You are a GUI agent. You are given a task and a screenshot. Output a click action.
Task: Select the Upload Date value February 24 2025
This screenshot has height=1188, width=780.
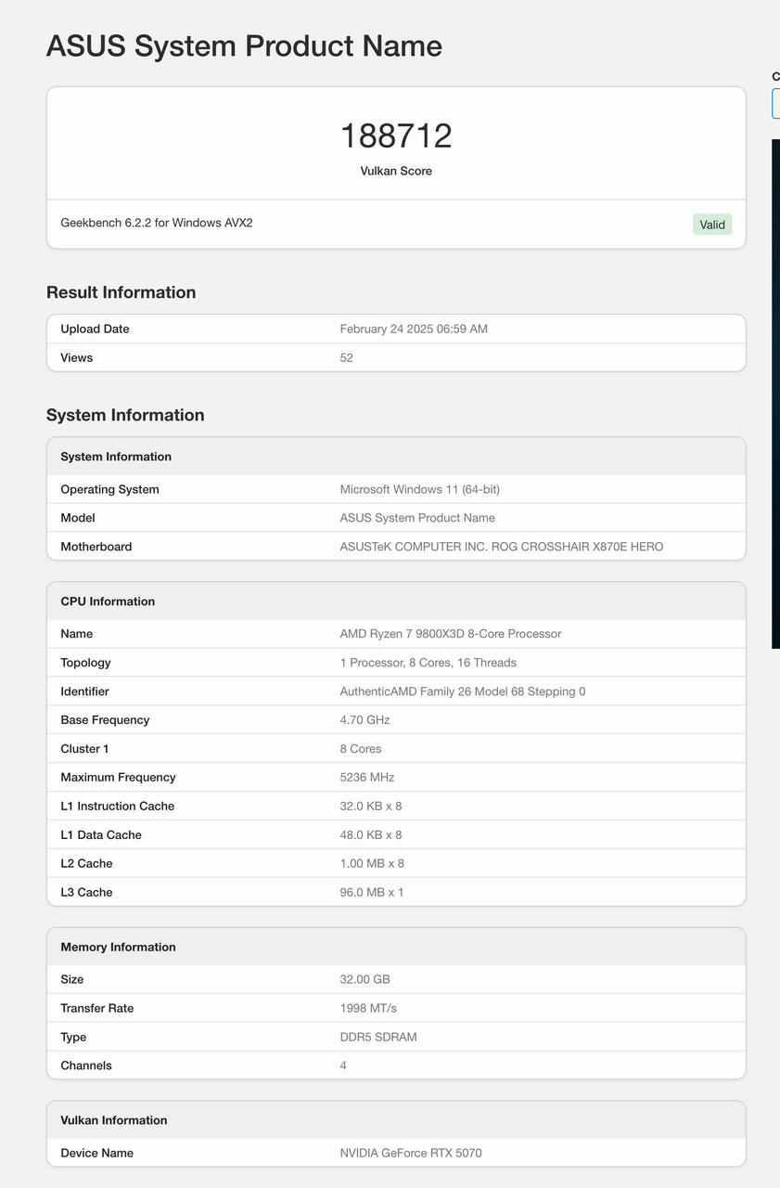[x=414, y=329]
